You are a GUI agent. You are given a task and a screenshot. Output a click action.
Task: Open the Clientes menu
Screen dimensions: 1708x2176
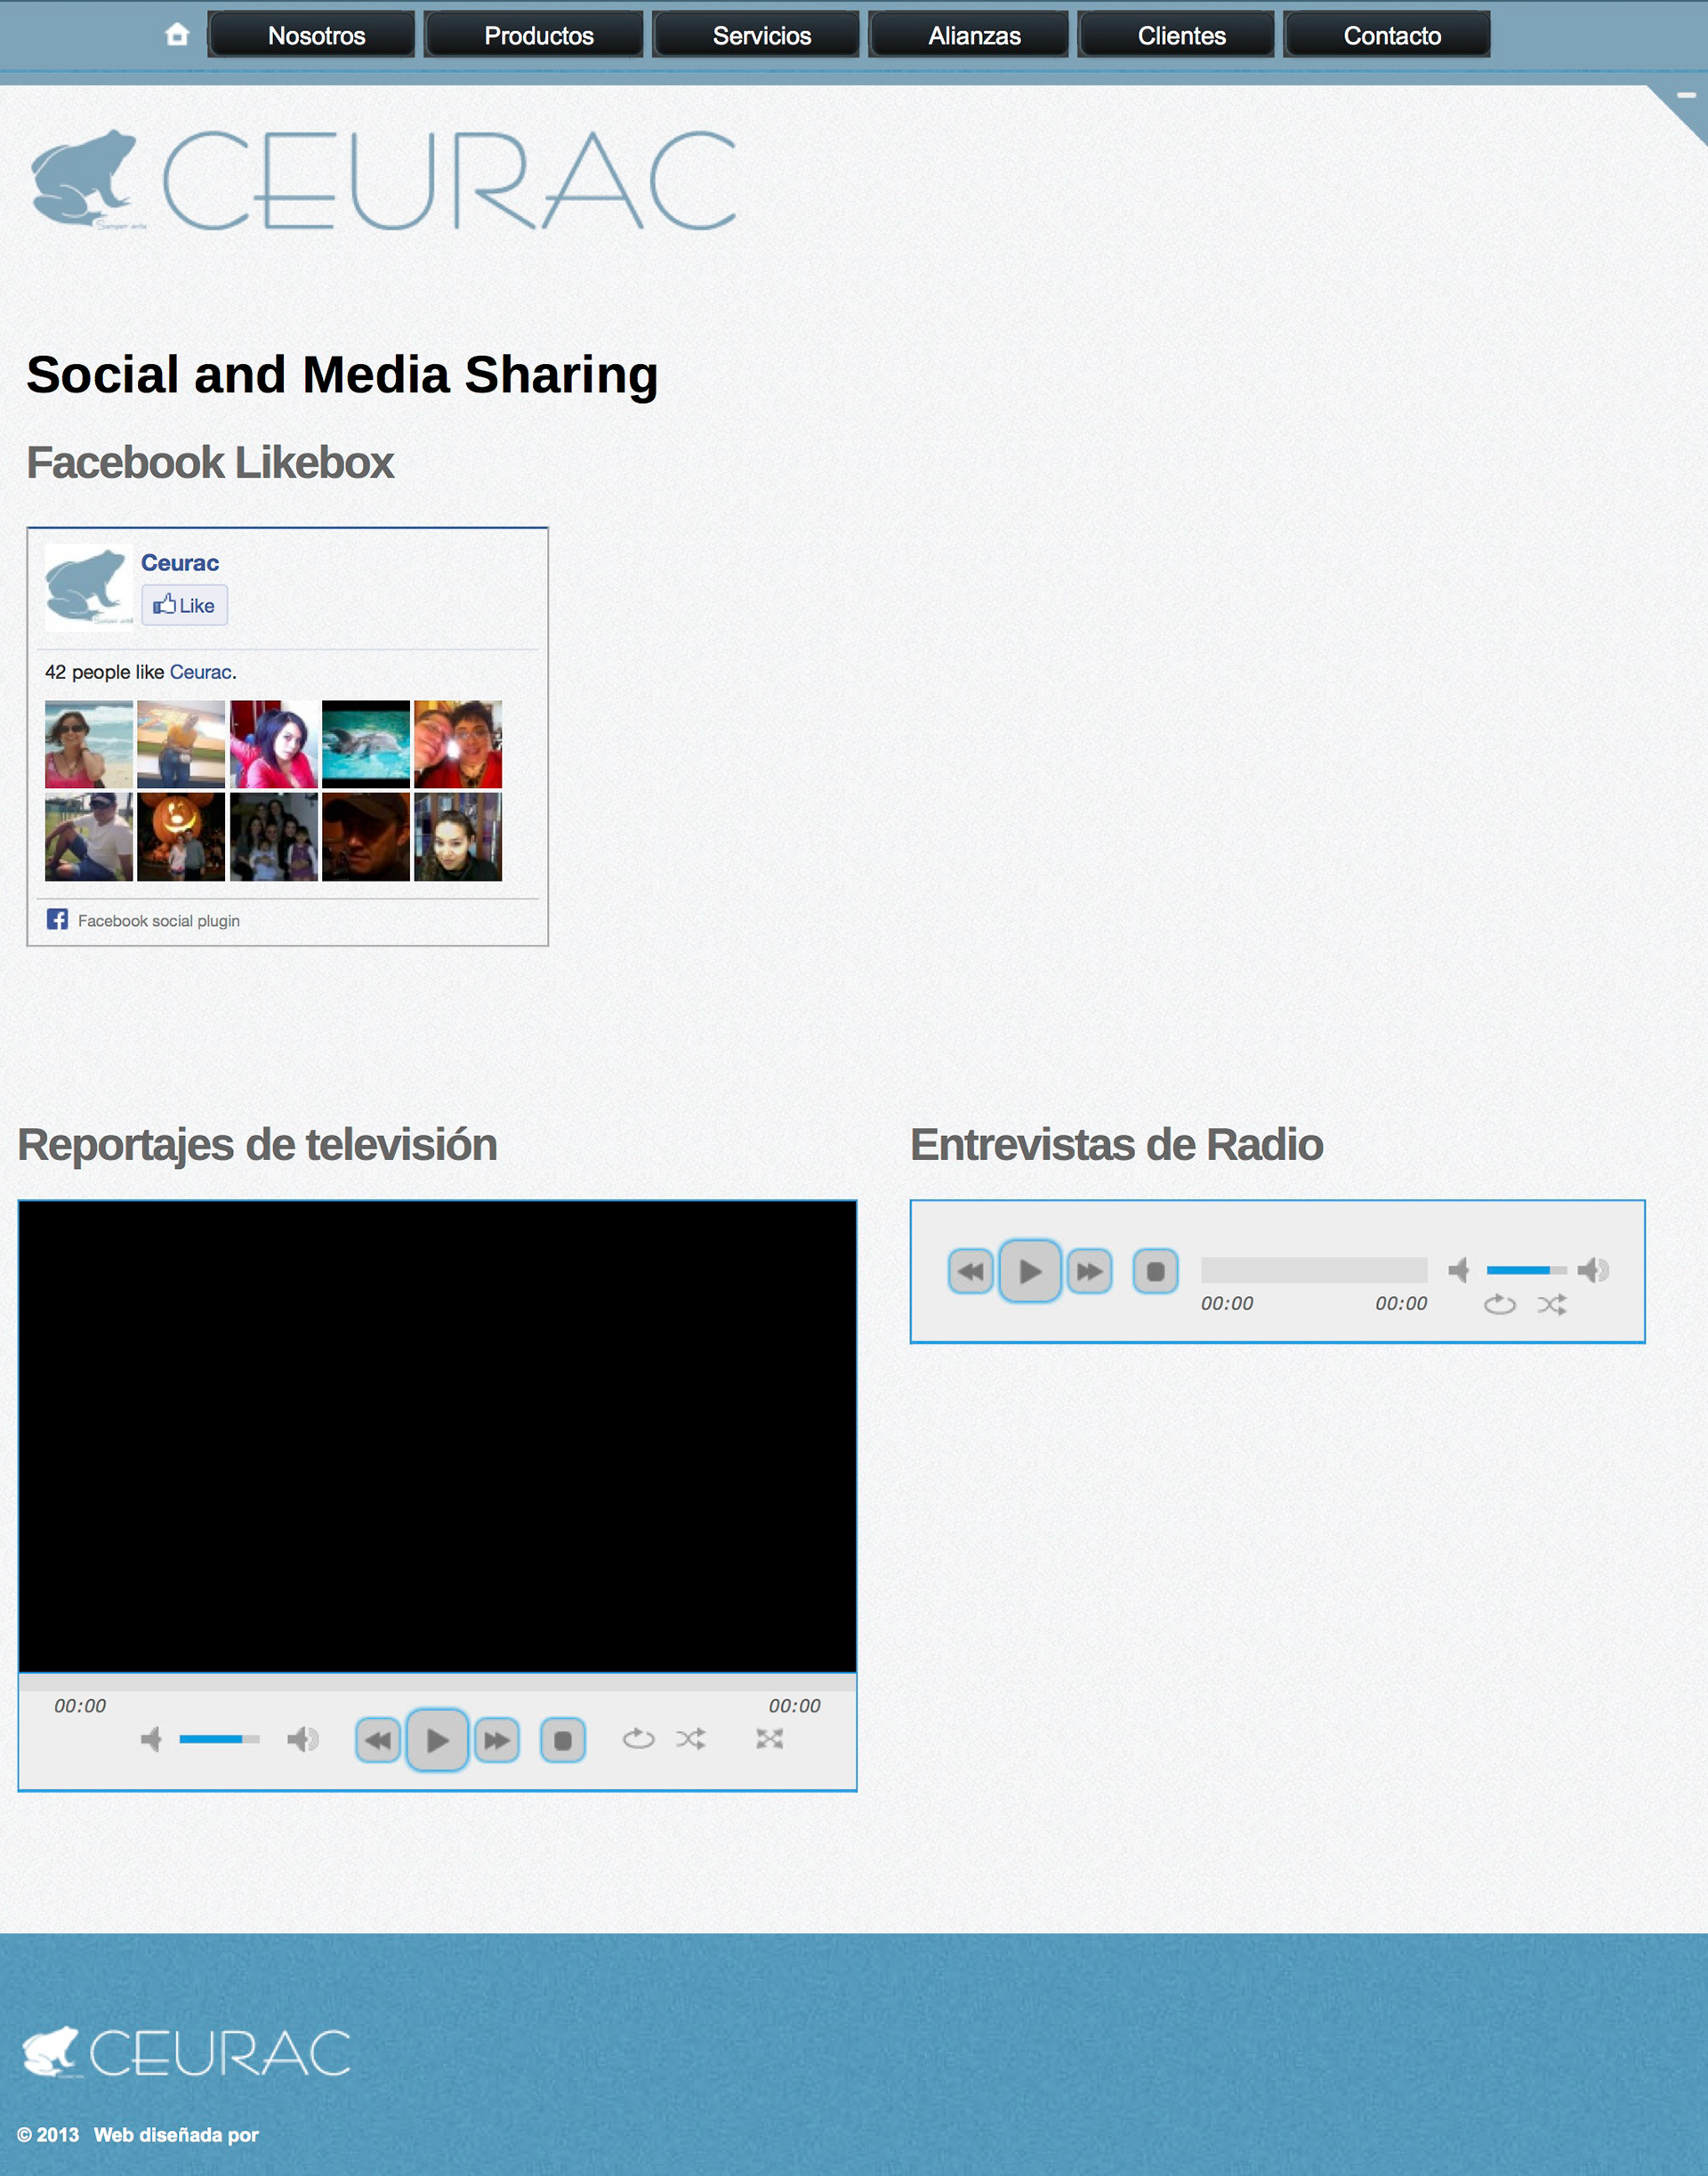click(1177, 35)
